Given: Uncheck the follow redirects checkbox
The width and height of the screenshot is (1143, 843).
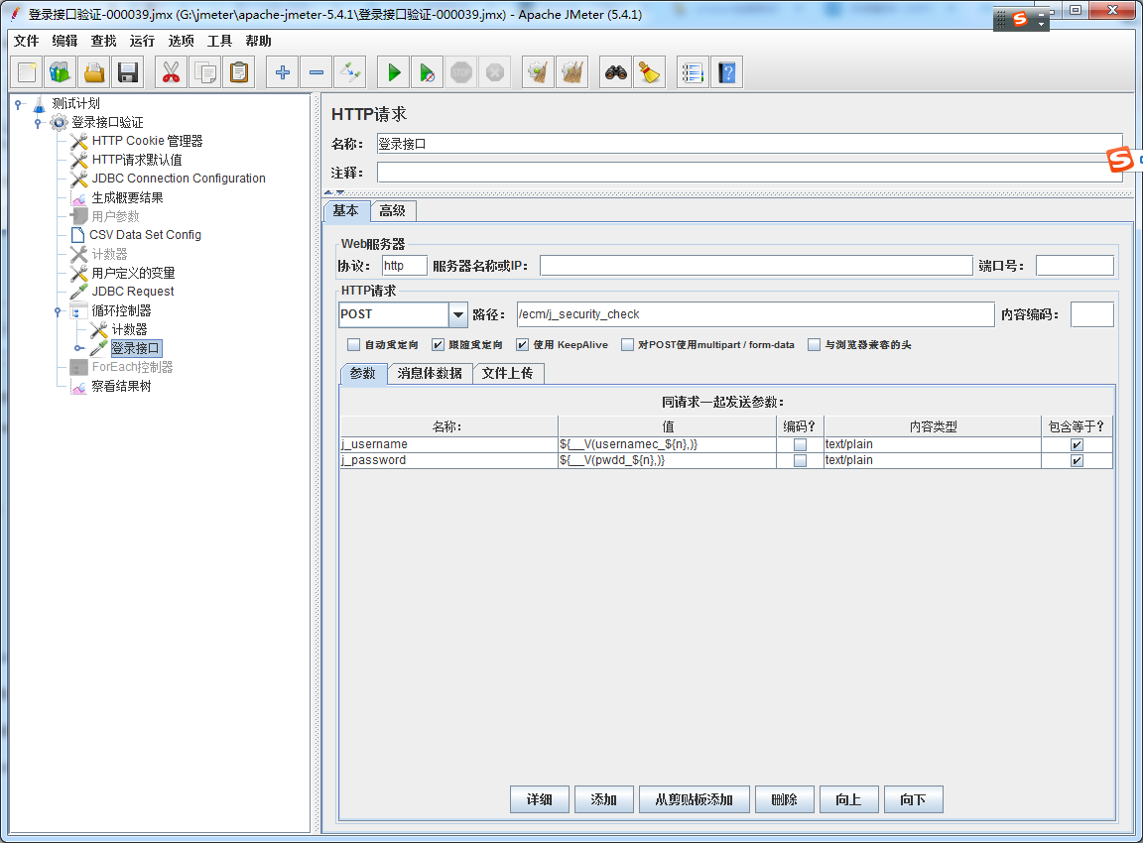Looking at the screenshot, I should coord(438,344).
